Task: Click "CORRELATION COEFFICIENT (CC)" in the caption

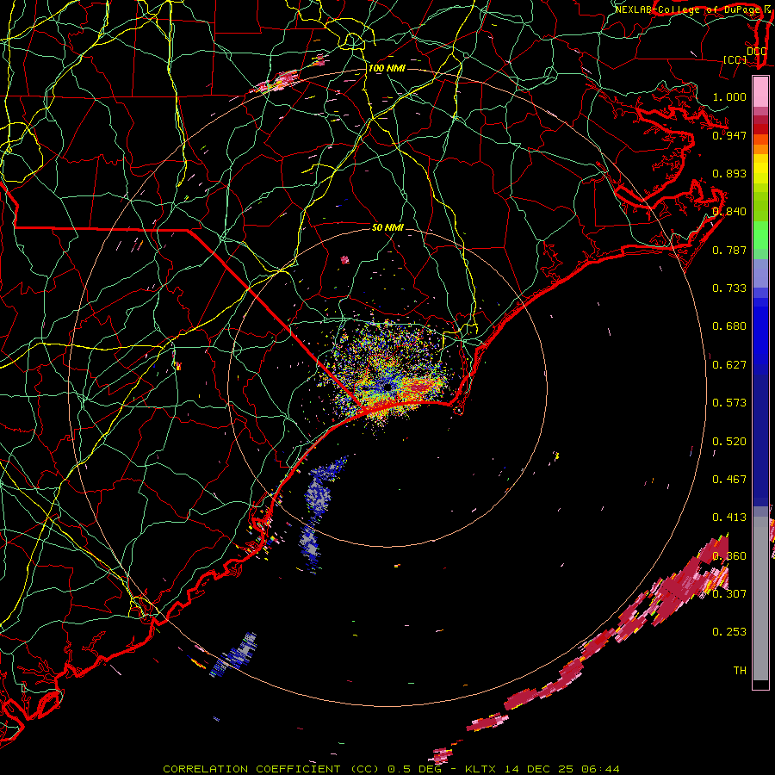Action: [x=270, y=769]
